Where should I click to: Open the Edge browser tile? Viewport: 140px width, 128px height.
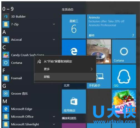74,48
